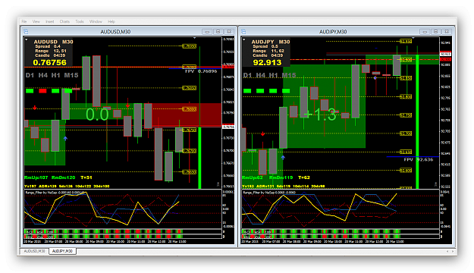This screenshot has width=474, height=273.
Task: Click the T=62 readout in AUDJPY
Action: (x=304, y=177)
